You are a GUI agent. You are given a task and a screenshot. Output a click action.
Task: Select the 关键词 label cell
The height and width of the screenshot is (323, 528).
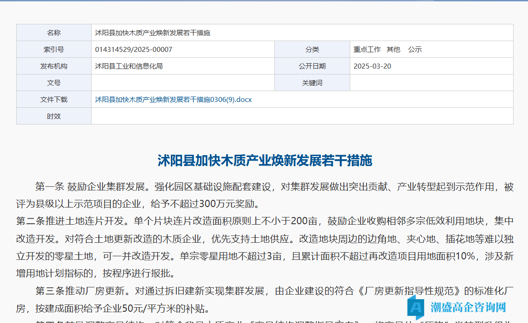pyautogui.click(x=312, y=83)
